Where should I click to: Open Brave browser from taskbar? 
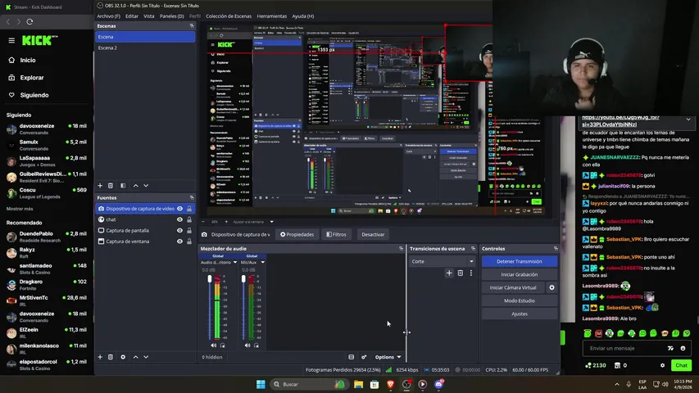(391, 384)
